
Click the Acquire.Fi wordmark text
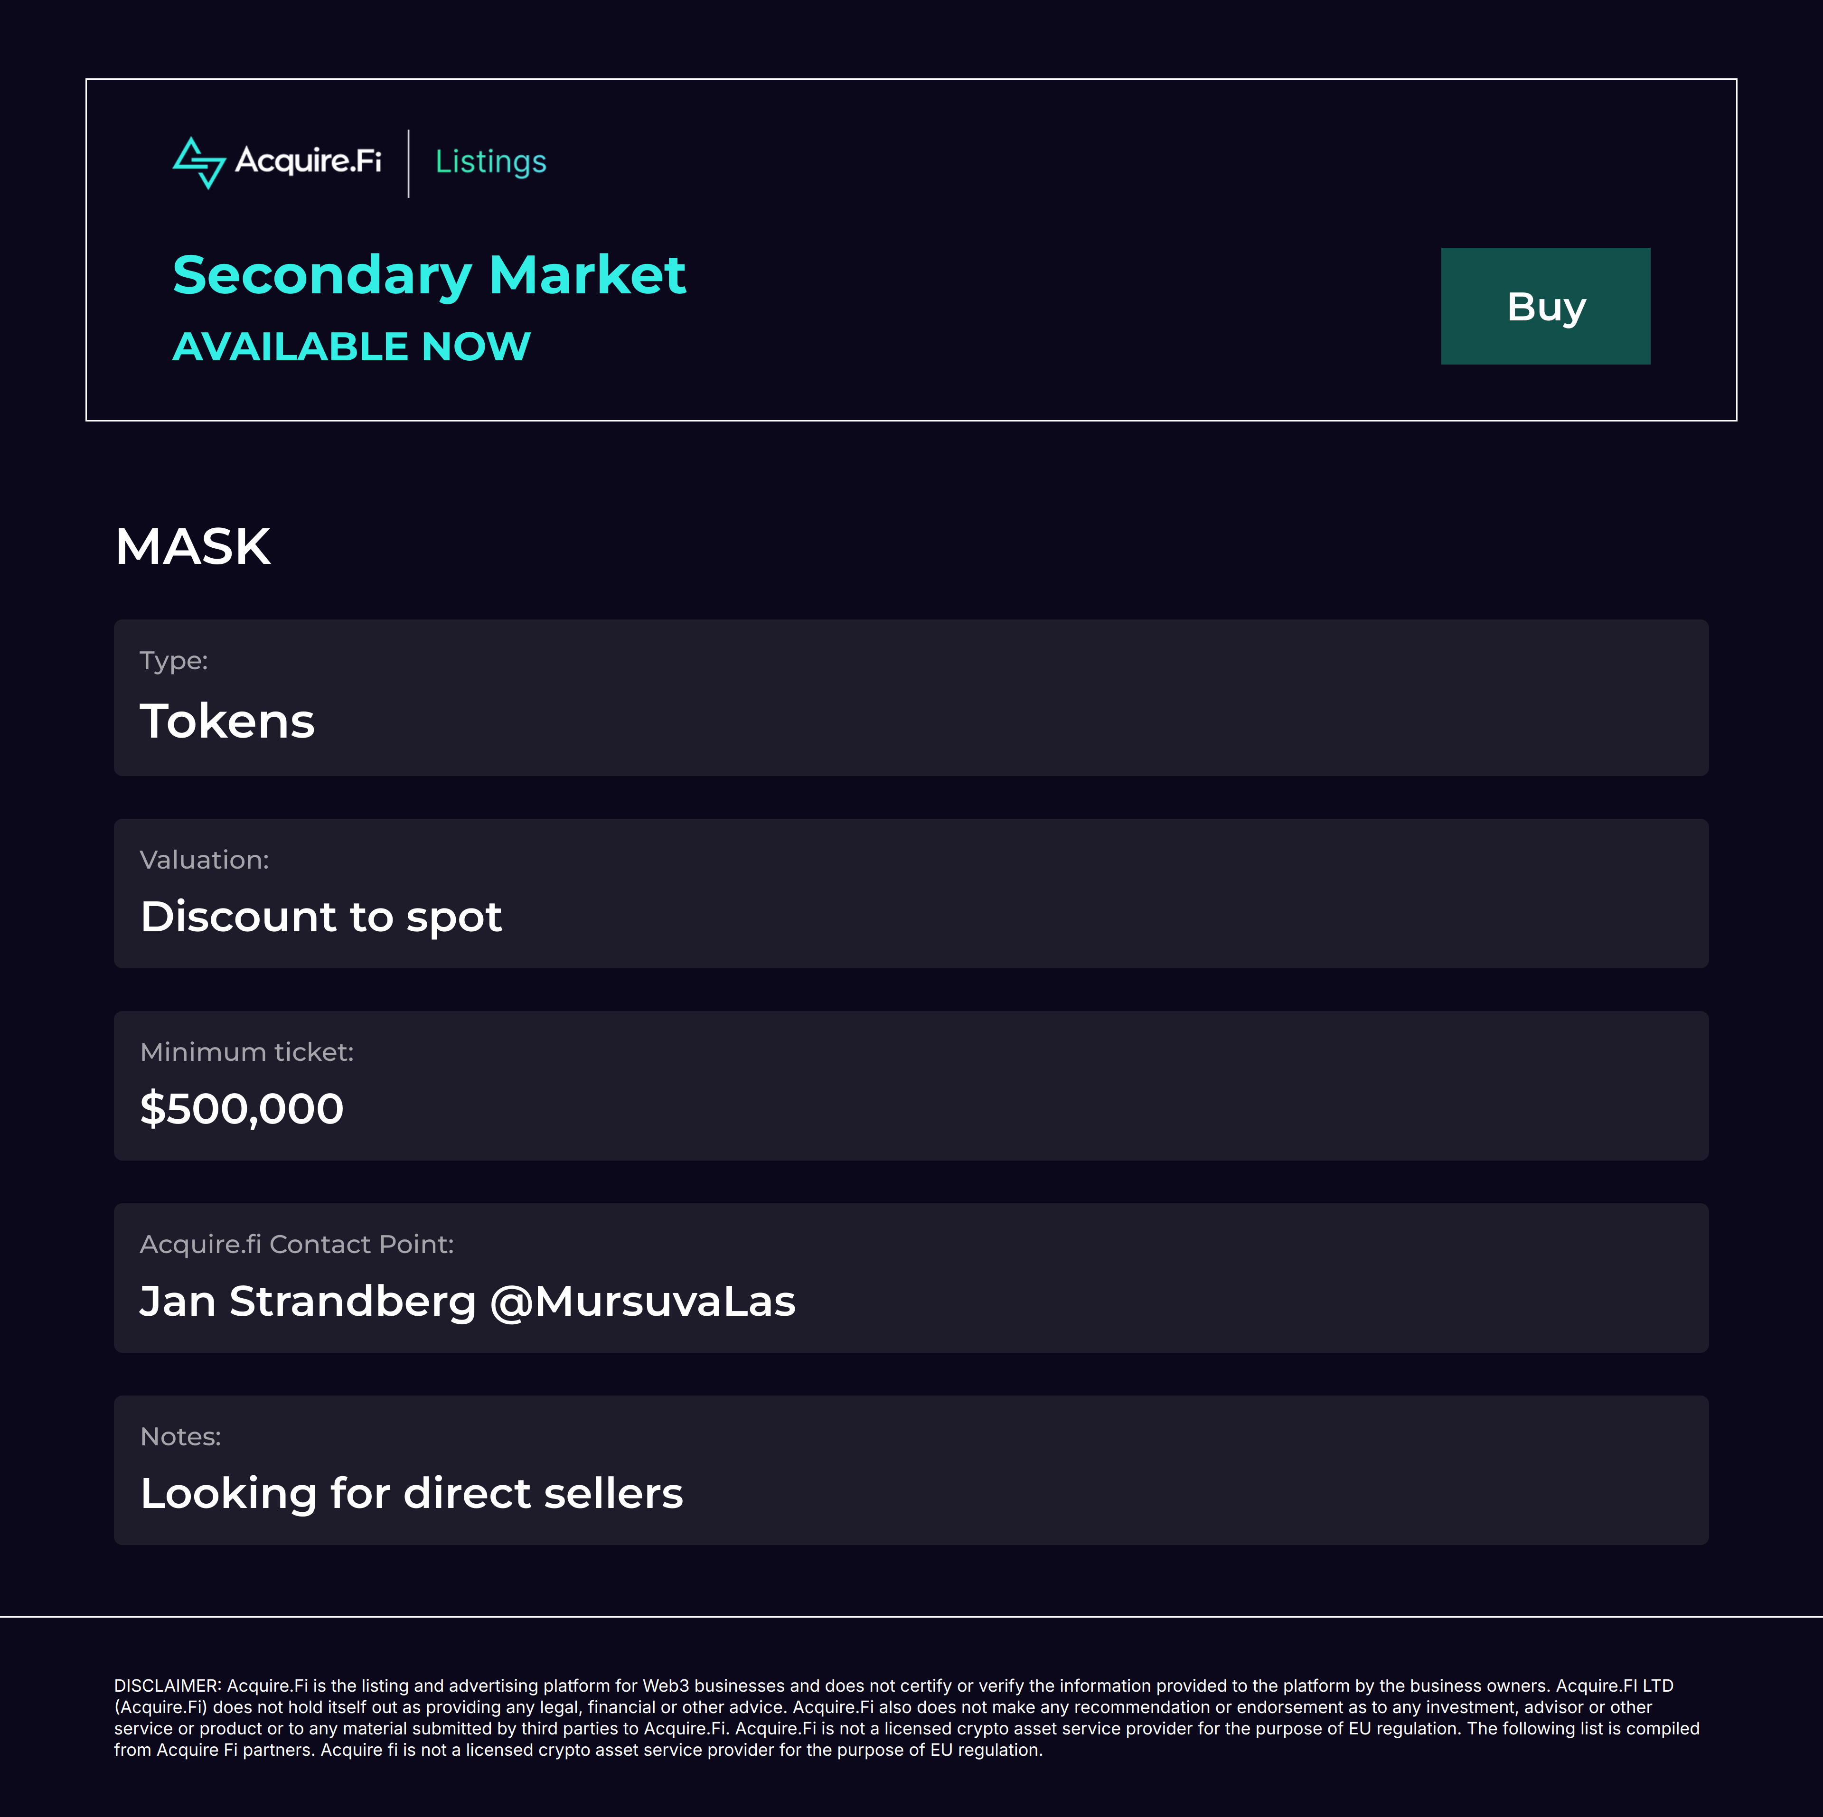(x=308, y=161)
